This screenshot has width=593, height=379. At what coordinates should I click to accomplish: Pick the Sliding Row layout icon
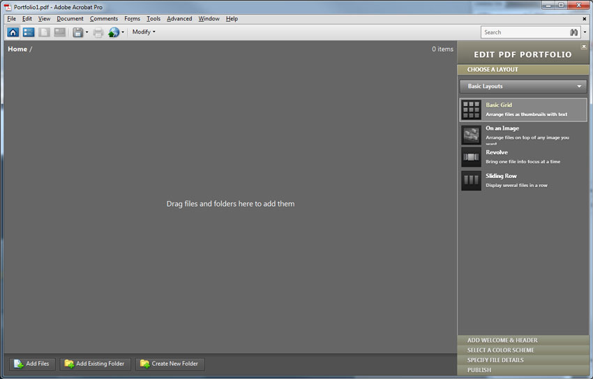(x=471, y=181)
